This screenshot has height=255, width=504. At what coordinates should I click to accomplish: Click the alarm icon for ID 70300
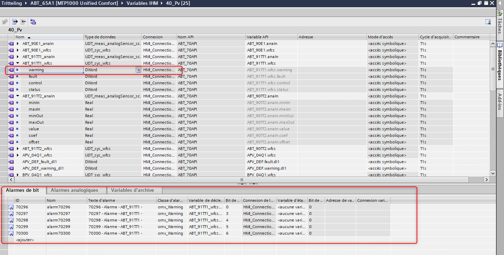pyautogui.click(x=11, y=233)
